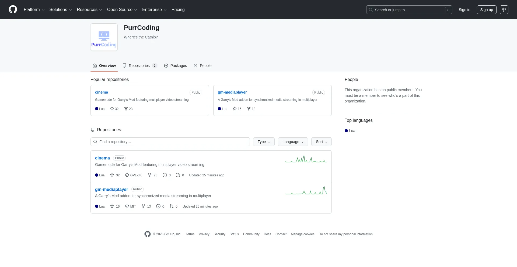Open the Pricing page

178,10
